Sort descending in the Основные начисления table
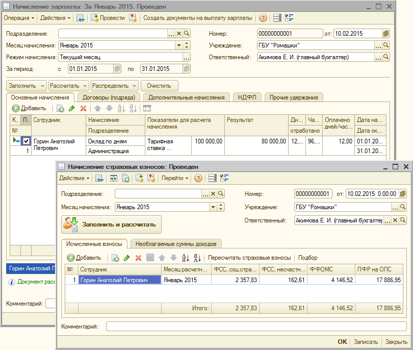 click(x=133, y=108)
